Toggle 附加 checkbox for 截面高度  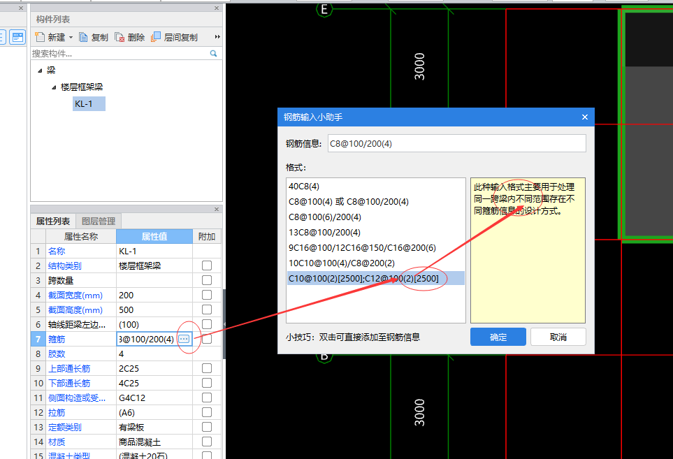click(207, 309)
